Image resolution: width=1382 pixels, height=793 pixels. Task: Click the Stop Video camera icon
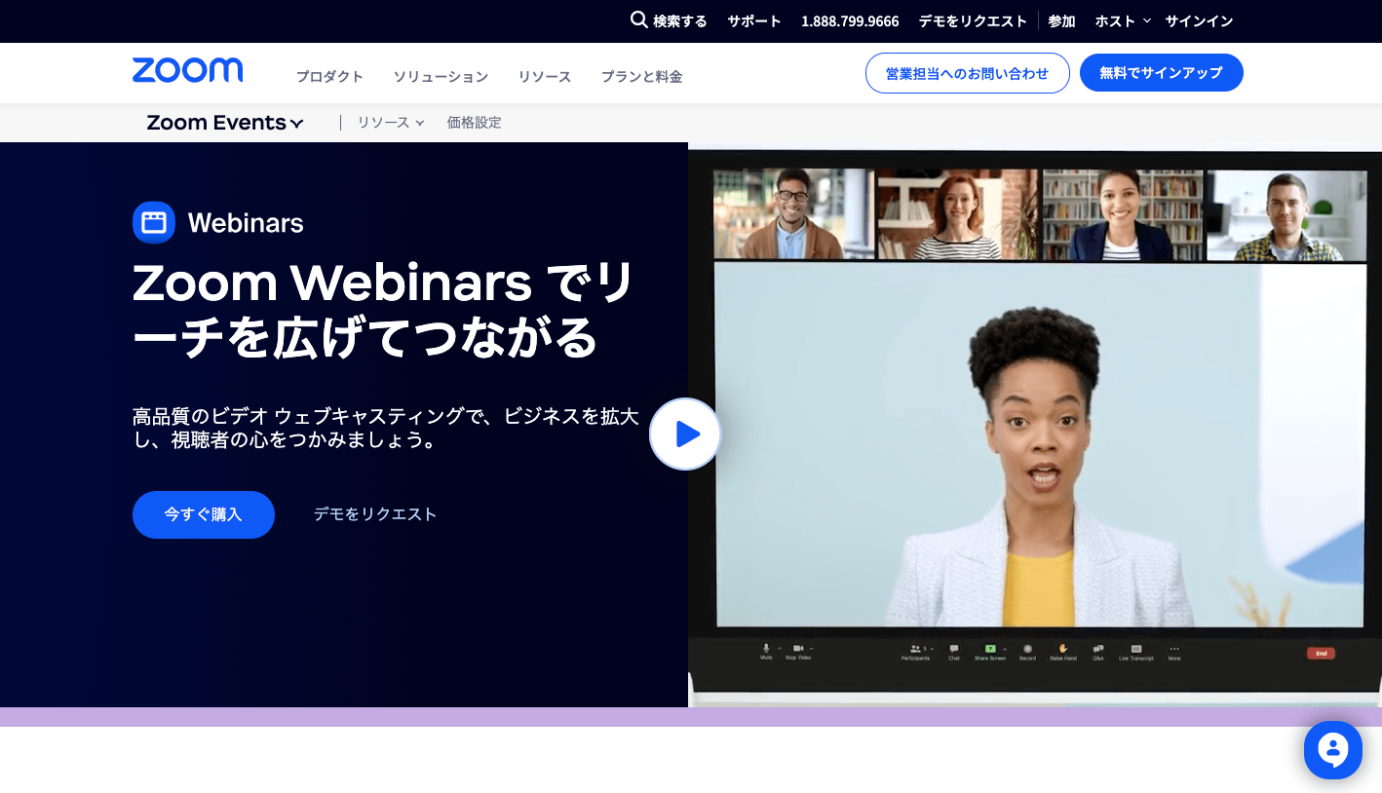click(x=797, y=648)
